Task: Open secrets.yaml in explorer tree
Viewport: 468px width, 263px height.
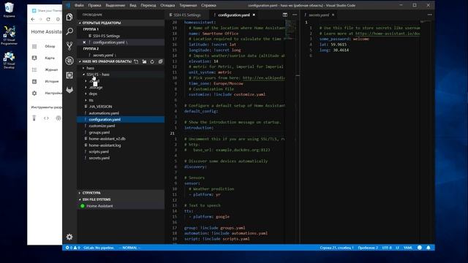Action: [99, 158]
